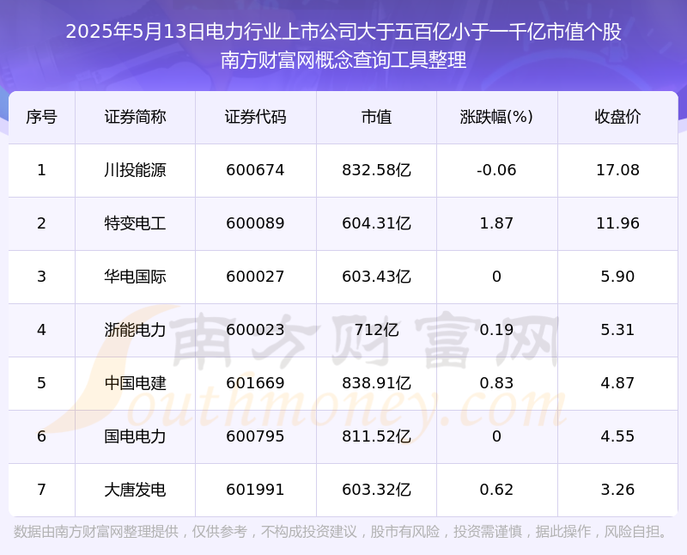687x555 pixels.
Task: Select the 大唐发电 stock name
Action: click(135, 490)
